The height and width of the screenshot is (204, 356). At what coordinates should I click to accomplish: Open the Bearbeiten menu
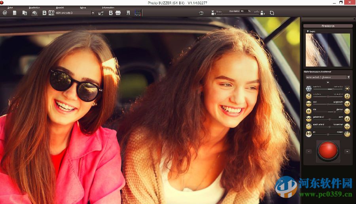34,8
